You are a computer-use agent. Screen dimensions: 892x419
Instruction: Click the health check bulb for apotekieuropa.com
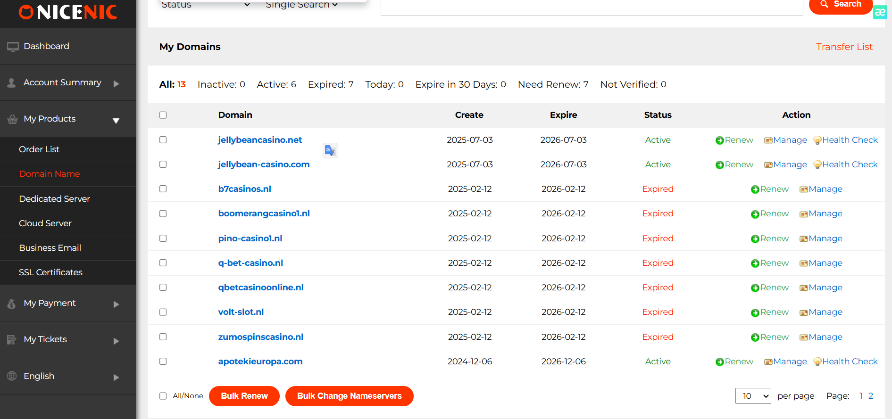coord(817,362)
